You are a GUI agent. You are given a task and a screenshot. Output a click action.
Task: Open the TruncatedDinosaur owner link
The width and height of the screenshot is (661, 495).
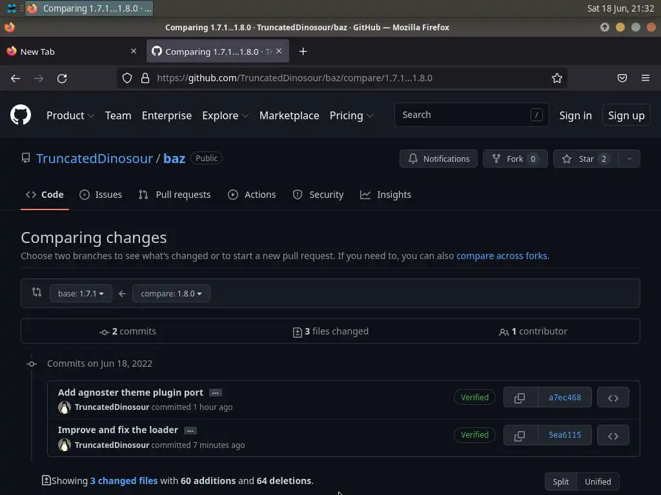(x=94, y=159)
